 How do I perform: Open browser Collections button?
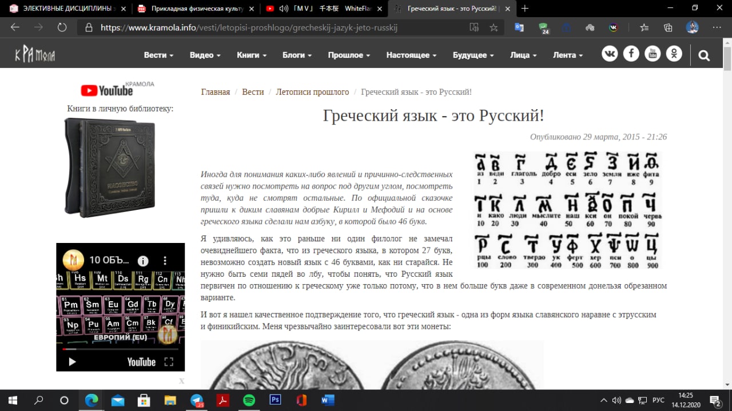pyautogui.click(x=668, y=27)
